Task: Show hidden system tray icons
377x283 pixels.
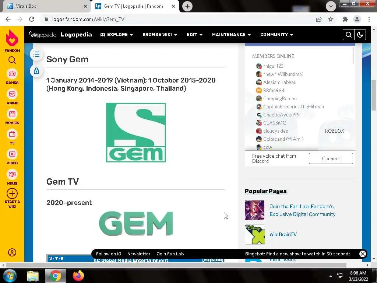Action: coord(331,276)
